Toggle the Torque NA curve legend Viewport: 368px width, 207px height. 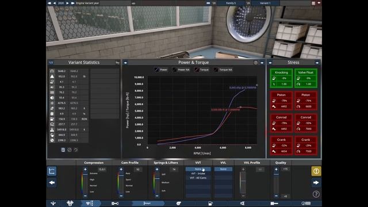(223, 70)
